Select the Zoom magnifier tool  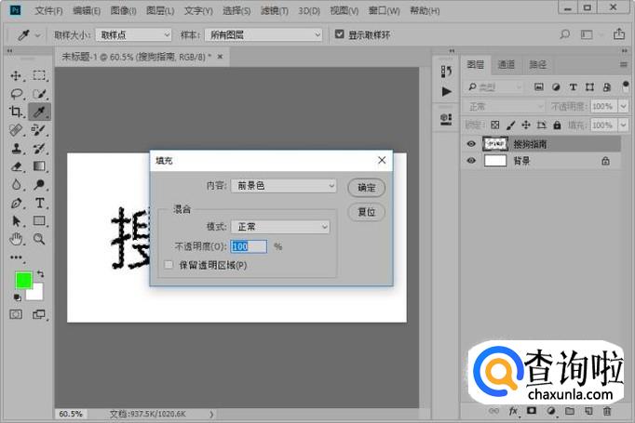pos(40,239)
